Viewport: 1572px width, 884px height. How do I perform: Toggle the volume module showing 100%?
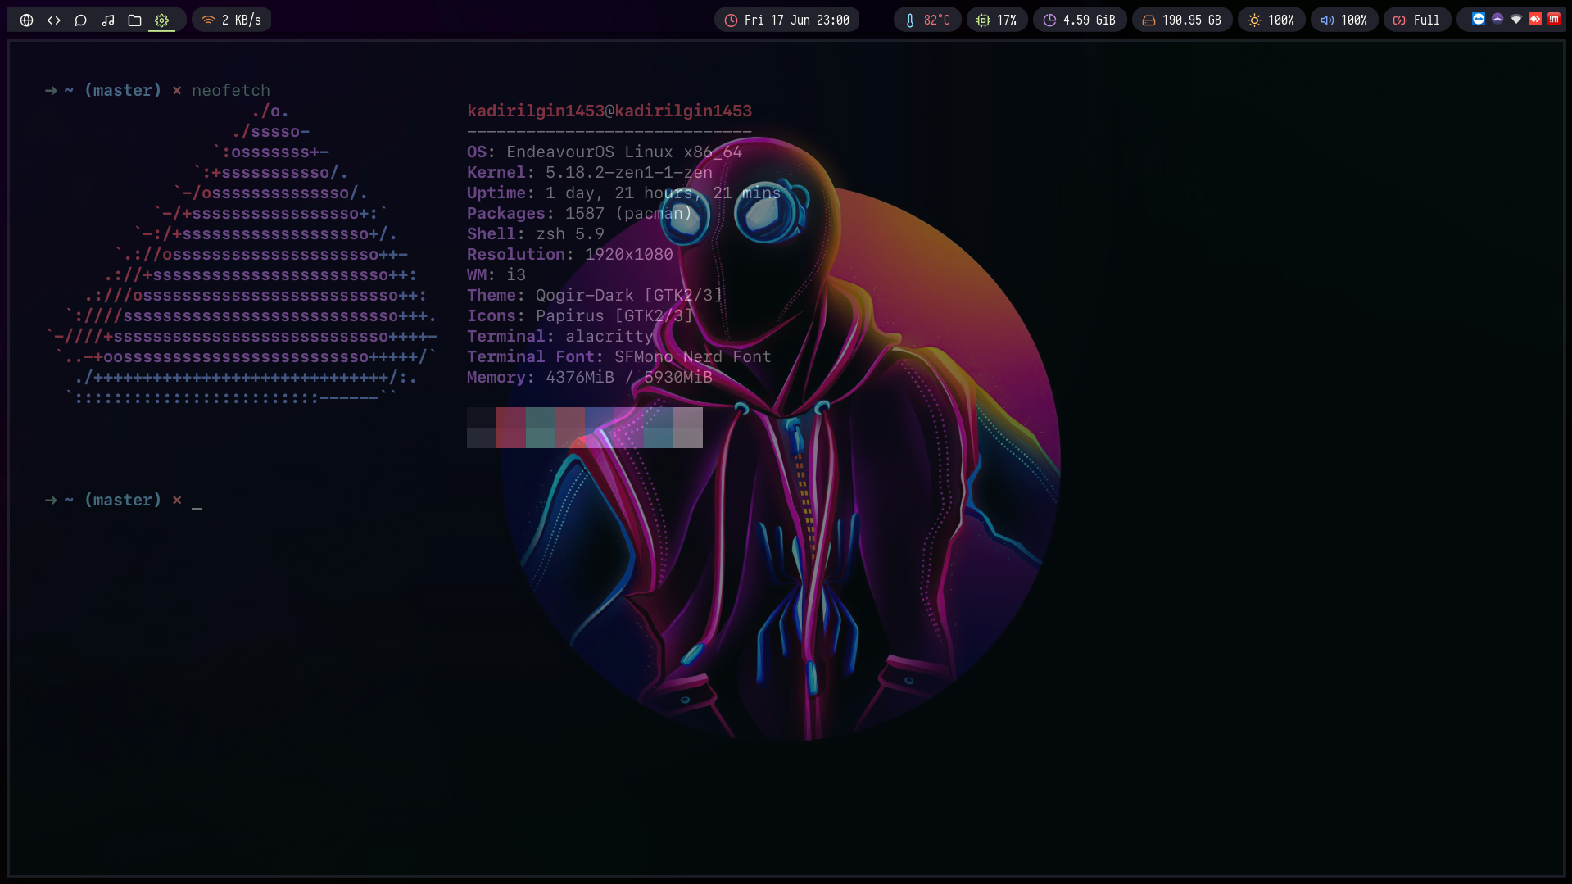pyautogui.click(x=1343, y=19)
